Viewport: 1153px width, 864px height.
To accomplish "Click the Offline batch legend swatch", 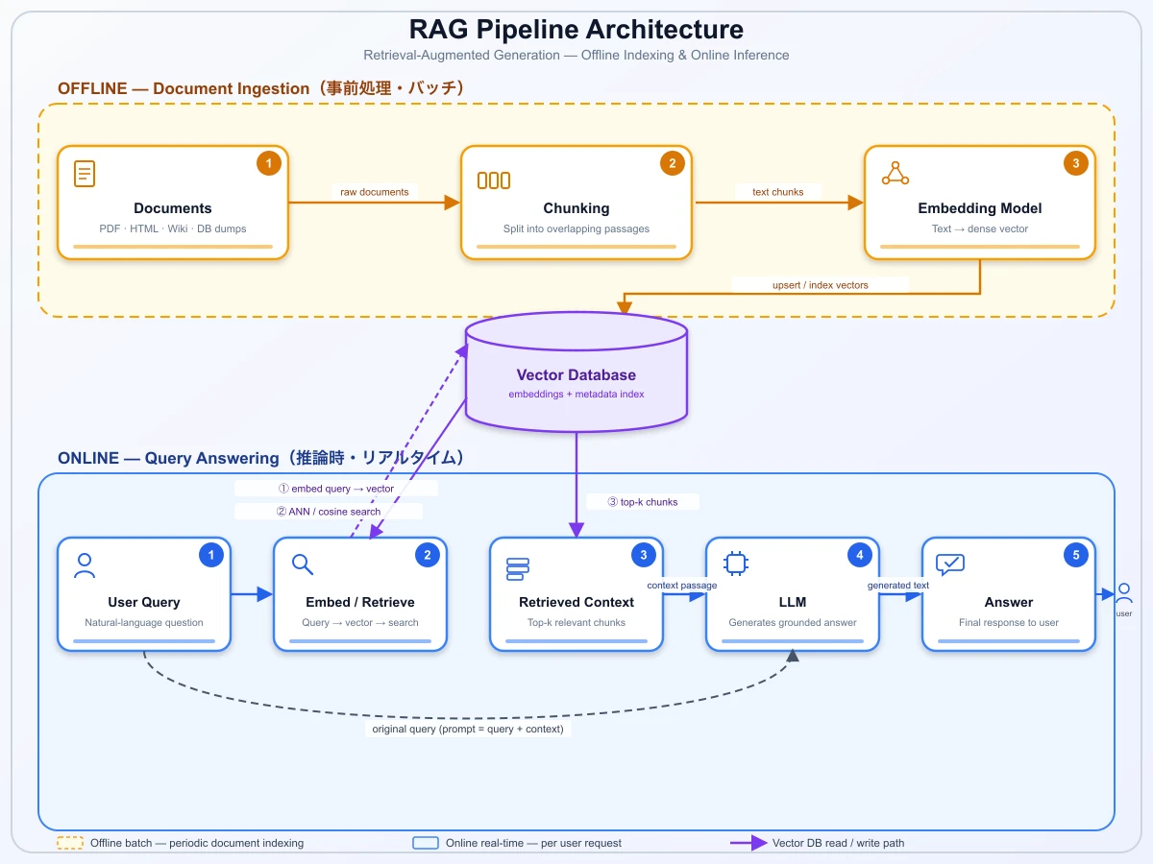I will coord(70,843).
